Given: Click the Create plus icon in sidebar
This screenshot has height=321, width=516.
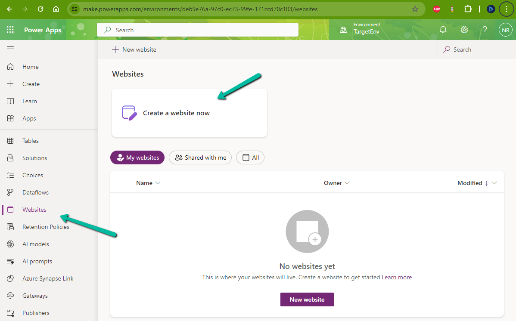Looking at the screenshot, I should pyautogui.click(x=10, y=84).
